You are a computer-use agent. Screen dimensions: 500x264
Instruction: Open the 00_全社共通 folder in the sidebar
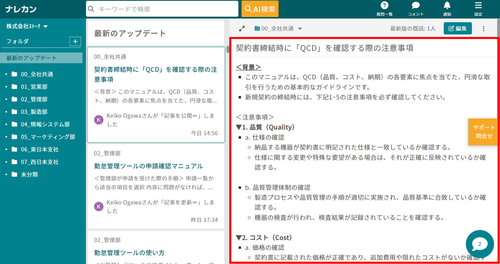(37, 74)
